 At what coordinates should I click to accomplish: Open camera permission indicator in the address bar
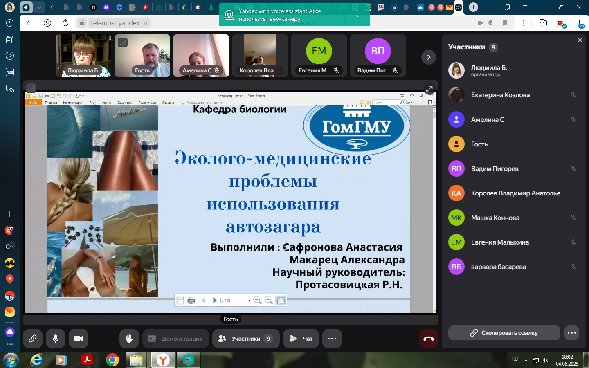point(481,23)
